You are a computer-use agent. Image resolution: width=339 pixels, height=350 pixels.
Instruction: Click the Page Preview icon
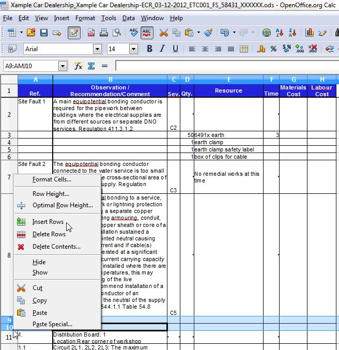[117, 33]
